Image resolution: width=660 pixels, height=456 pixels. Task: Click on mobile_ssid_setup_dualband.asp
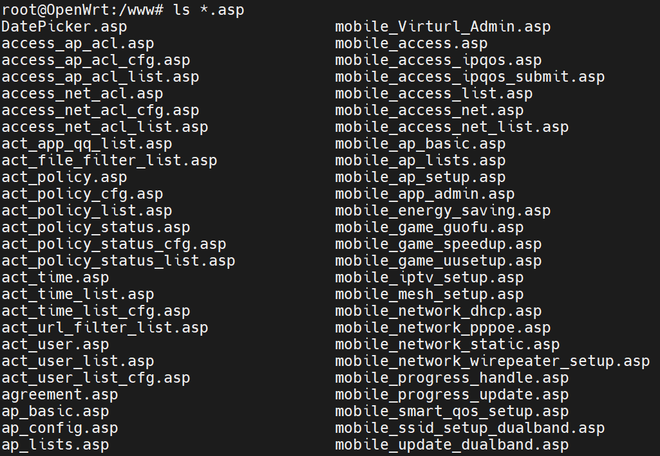click(x=470, y=428)
